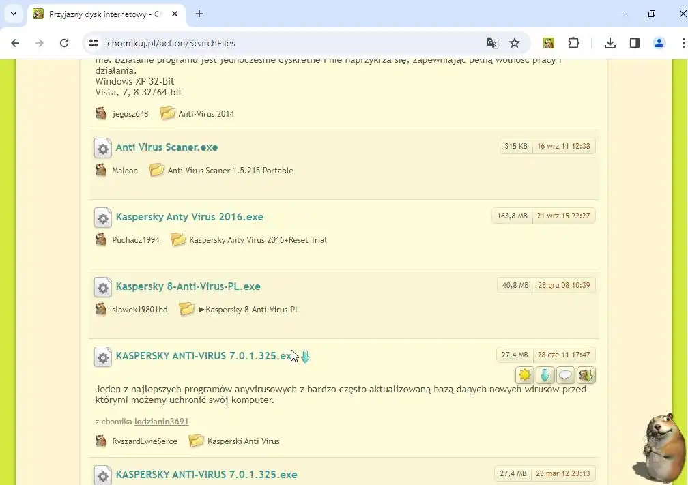Click the 163,8 MB file size label
The width and height of the screenshot is (688, 485).
coord(512,216)
